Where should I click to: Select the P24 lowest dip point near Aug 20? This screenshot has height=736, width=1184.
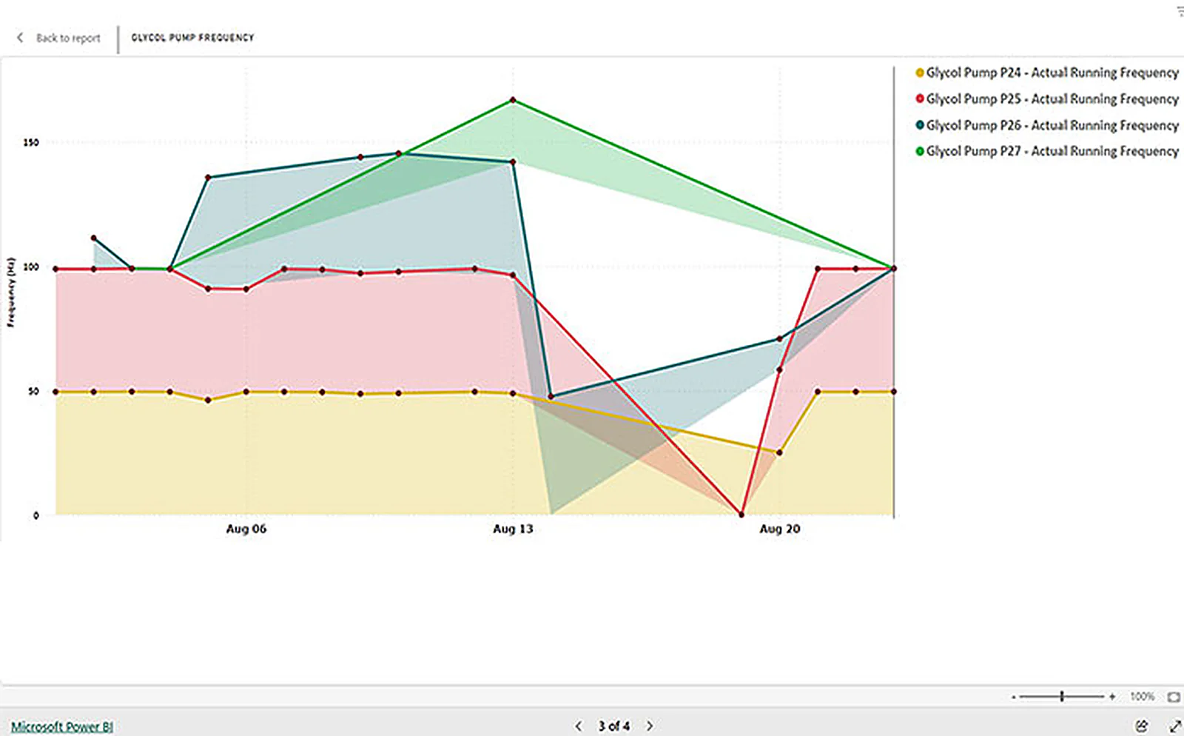coord(779,452)
